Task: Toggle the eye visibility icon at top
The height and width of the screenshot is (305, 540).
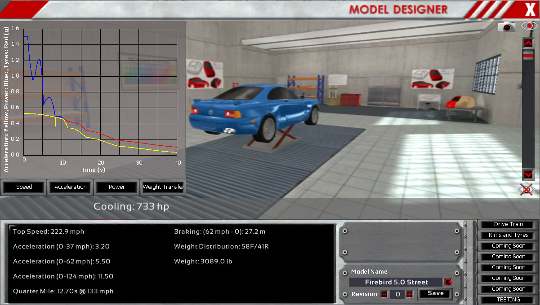Action: pos(529,26)
